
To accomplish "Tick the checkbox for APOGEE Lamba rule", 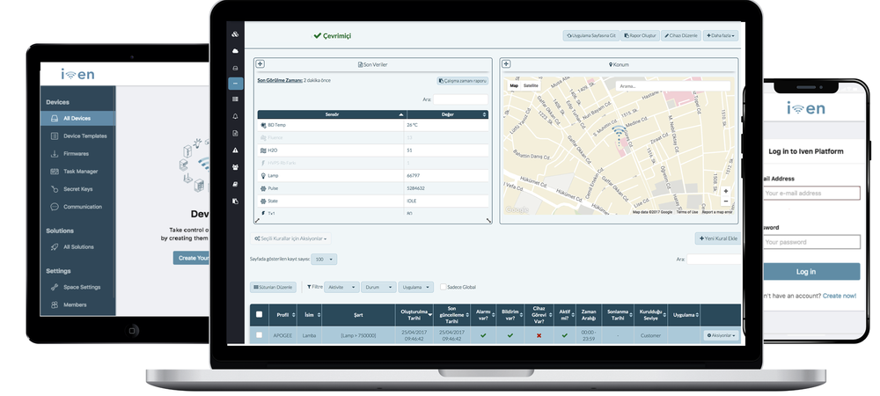I will coord(259,335).
